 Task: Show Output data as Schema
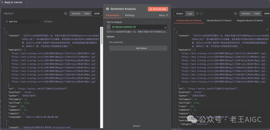pos(246,13)
